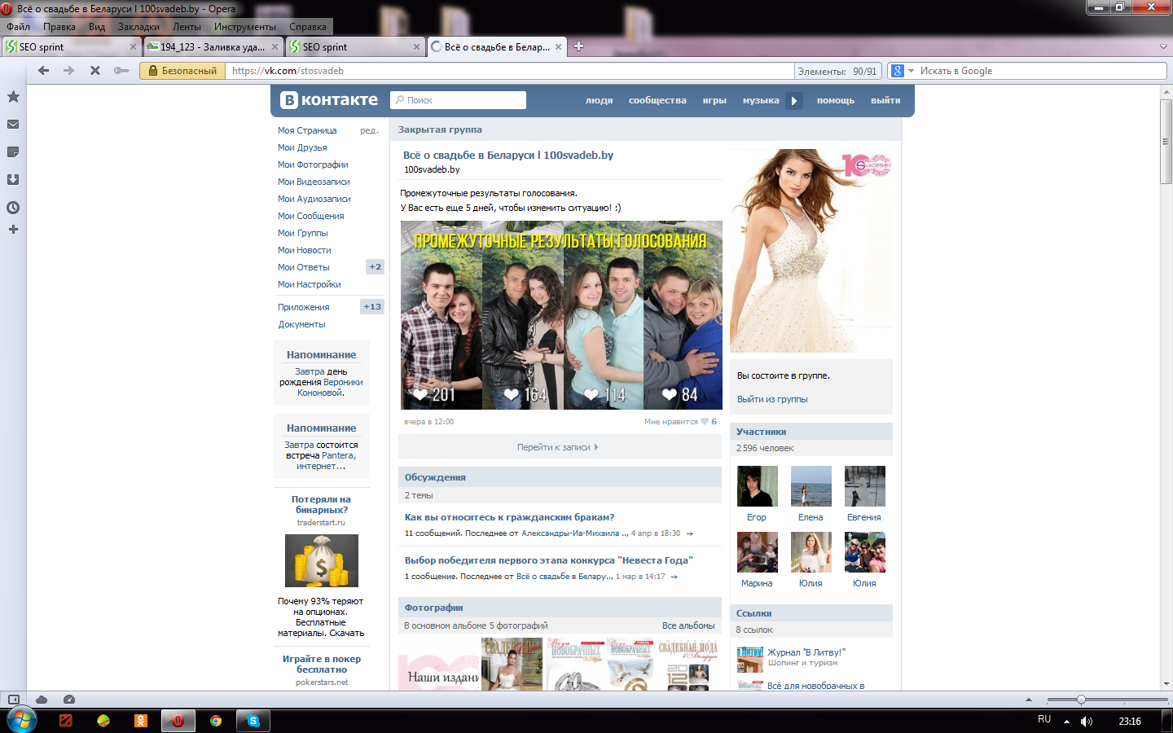Click ред. next to Моя Страница
The image size is (1173, 733).
[369, 130]
